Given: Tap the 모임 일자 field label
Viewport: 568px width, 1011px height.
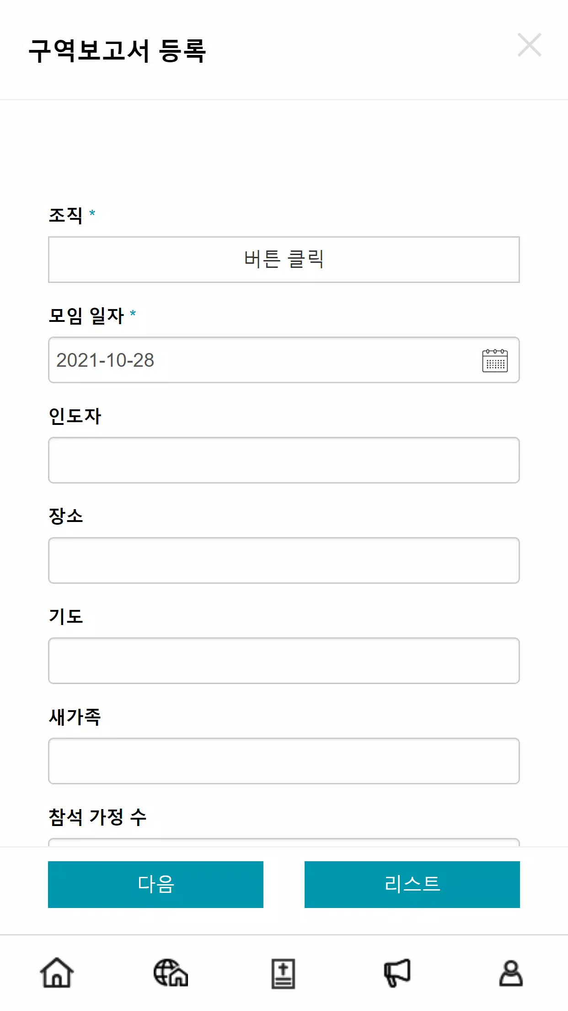Looking at the screenshot, I should (x=86, y=315).
